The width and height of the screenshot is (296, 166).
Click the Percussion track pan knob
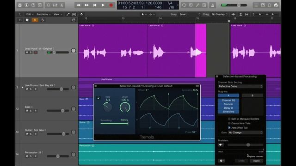(x=74, y=154)
